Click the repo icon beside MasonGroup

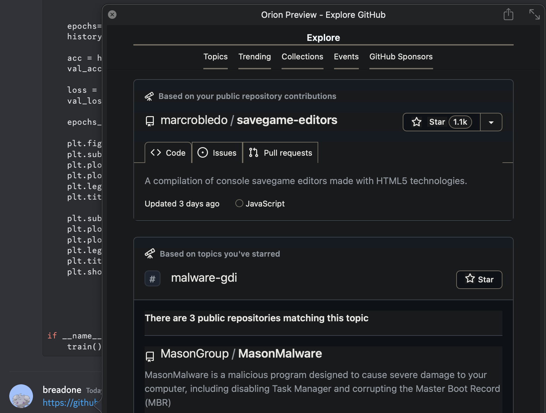(x=150, y=356)
